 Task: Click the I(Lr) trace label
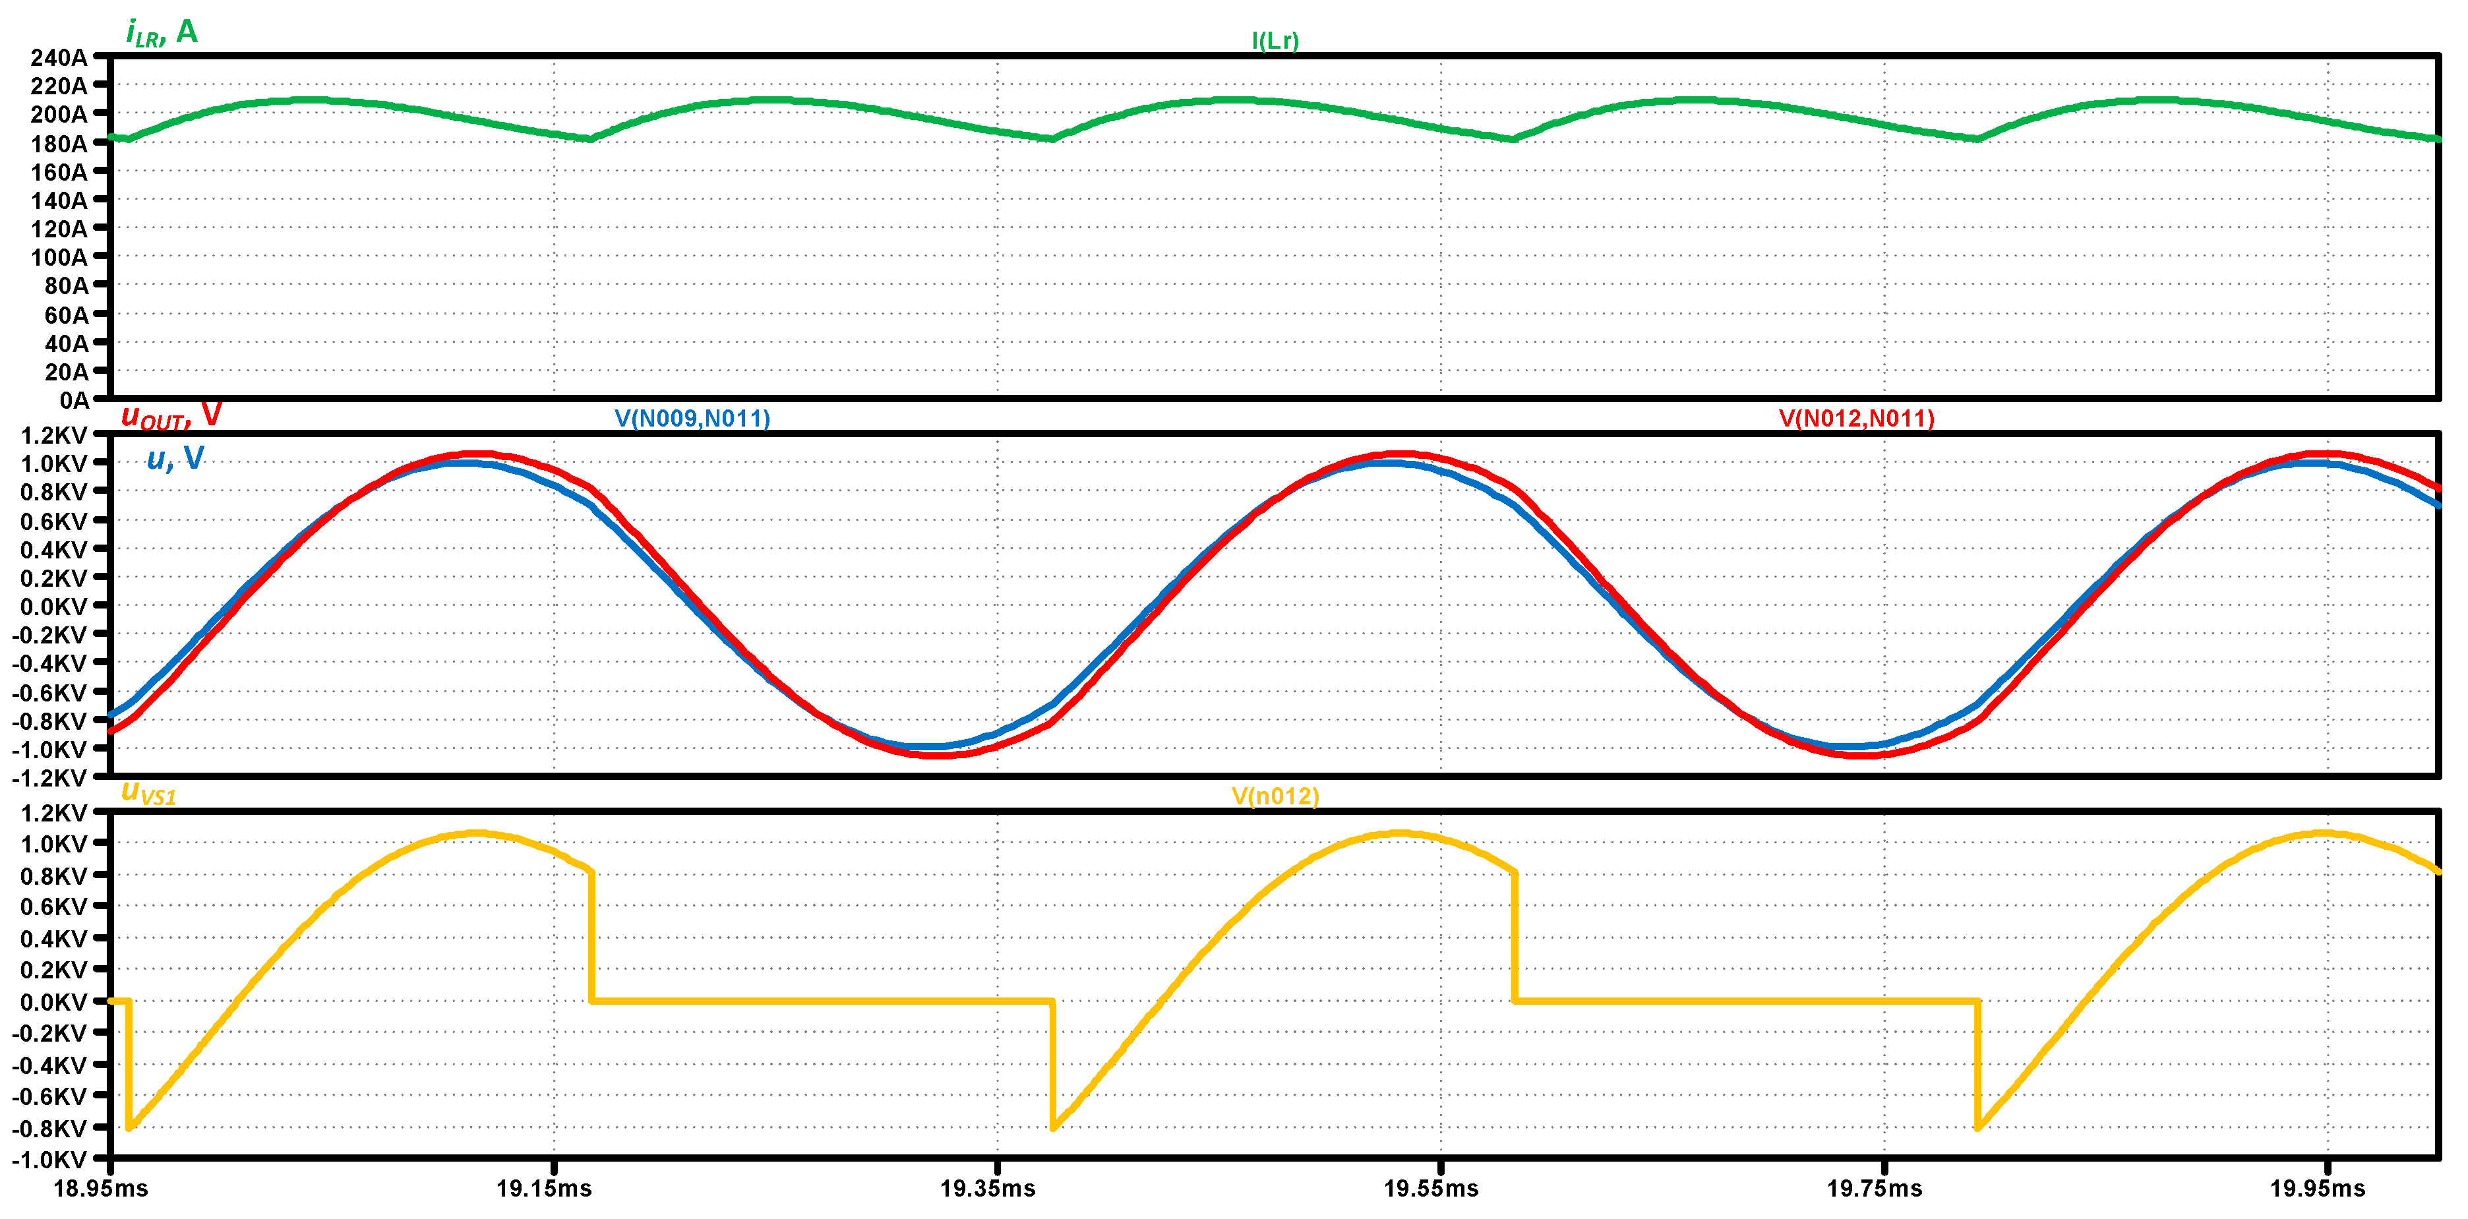1275,40
